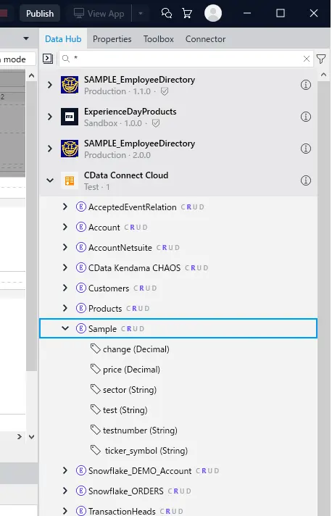Clear search with the X icon
Image resolution: width=332 pixels, height=516 pixels.
point(307,59)
